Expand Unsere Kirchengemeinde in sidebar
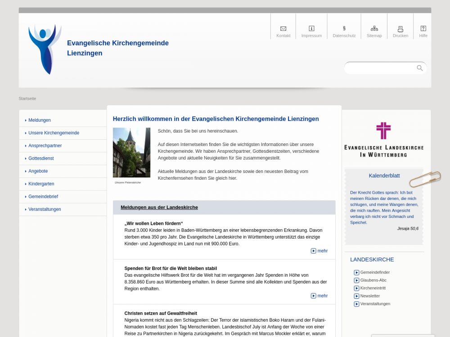The height and width of the screenshot is (337, 450). [x=54, y=133]
